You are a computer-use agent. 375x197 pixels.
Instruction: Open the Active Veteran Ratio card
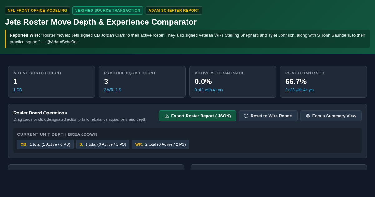[x=233, y=82]
